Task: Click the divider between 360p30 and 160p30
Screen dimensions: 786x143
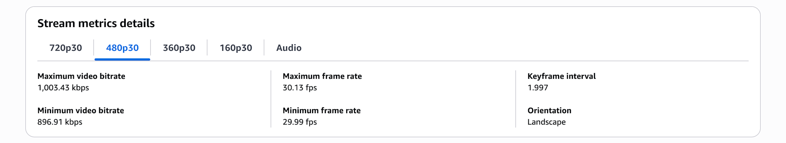Action: (207, 48)
